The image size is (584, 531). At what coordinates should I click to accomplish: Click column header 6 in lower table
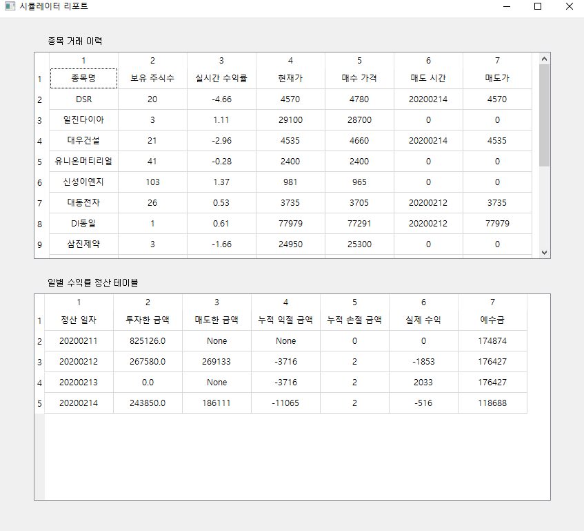tap(423, 302)
